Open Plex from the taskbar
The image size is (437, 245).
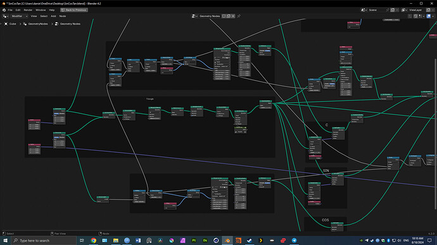click(260, 241)
